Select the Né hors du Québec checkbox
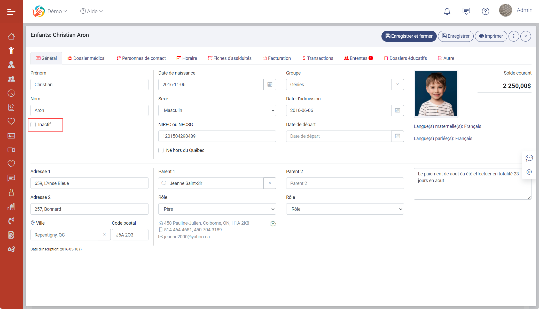Screen dimensions: 539x309 (x=161, y=150)
